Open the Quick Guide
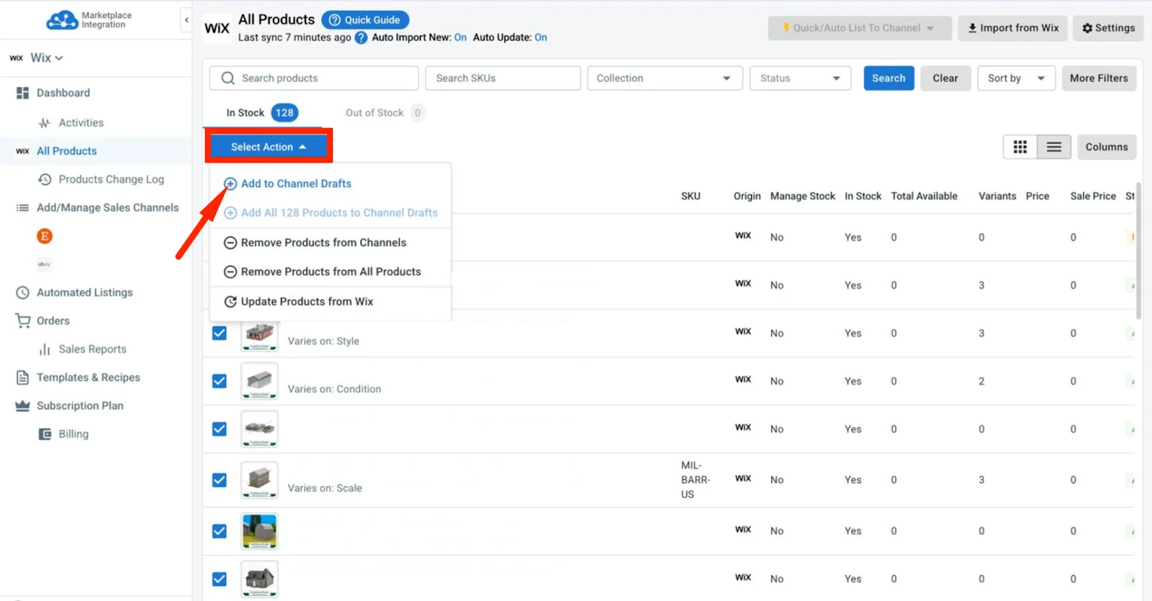This screenshot has width=1152, height=601. pos(365,20)
